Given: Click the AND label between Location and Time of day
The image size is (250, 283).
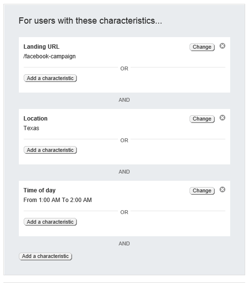Looking at the screenshot, I should point(124,172).
